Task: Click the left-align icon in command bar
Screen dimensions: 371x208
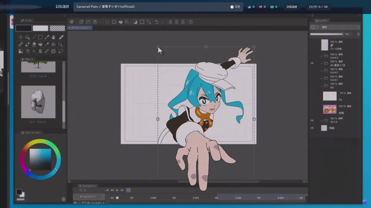Action: pyautogui.click(x=170, y=22)
